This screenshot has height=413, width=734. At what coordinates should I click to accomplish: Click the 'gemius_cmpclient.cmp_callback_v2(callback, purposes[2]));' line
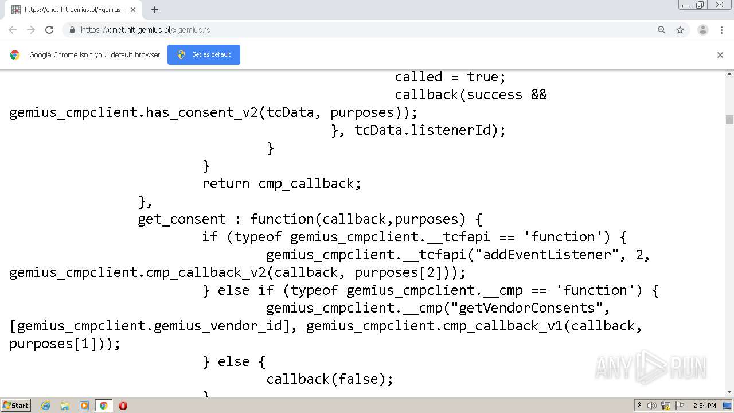pyautogui.click(x=237, y=272)
